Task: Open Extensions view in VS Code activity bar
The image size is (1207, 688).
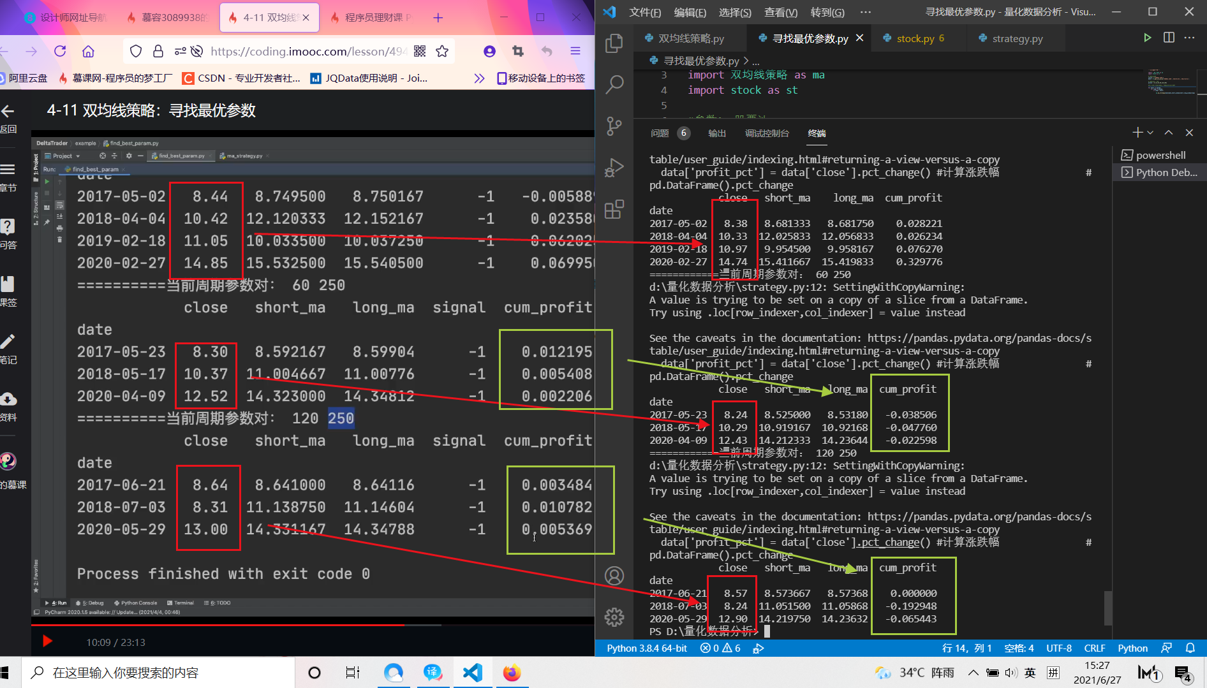Action: tap(614, 209)
